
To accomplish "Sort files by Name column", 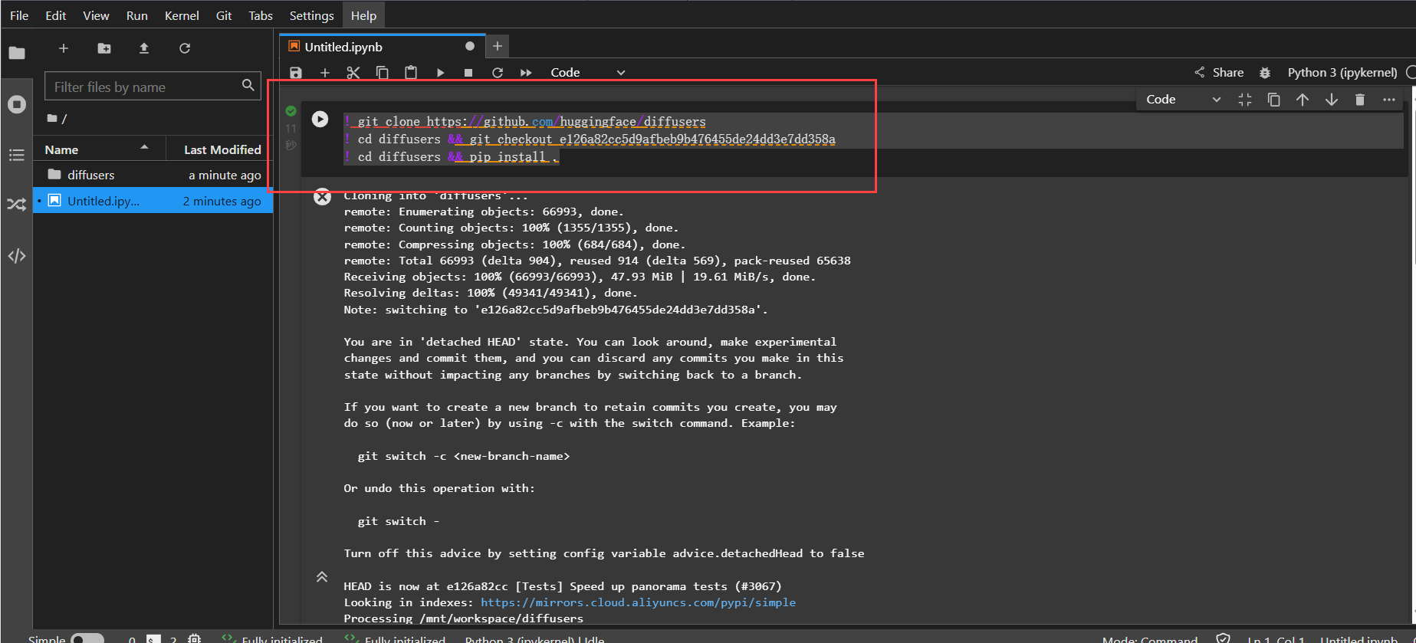I will point(100,149).
